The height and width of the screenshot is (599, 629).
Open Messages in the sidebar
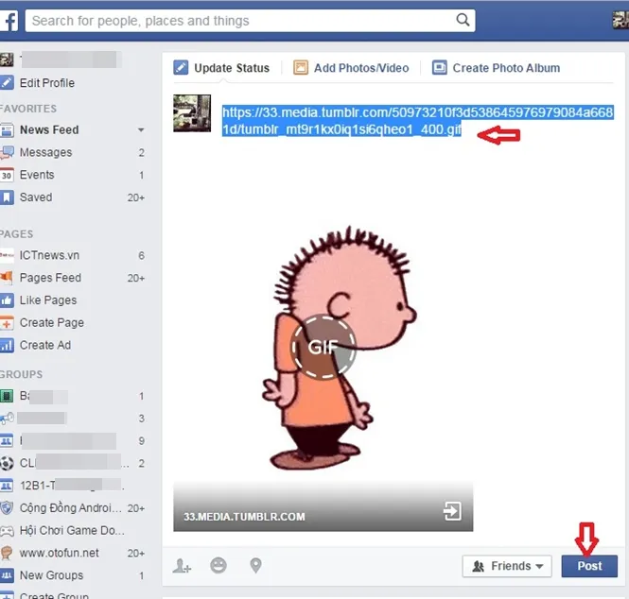(x=45, y=152)
